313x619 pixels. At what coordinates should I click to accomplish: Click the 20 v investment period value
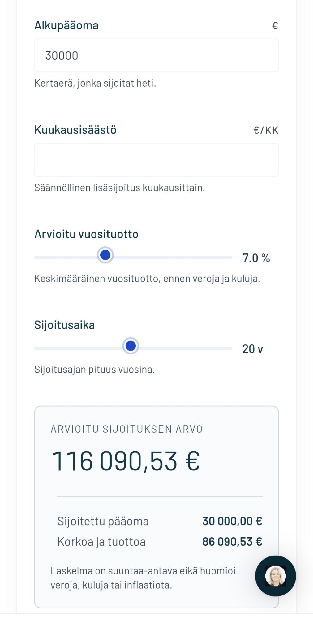click(x=252, y=349)
